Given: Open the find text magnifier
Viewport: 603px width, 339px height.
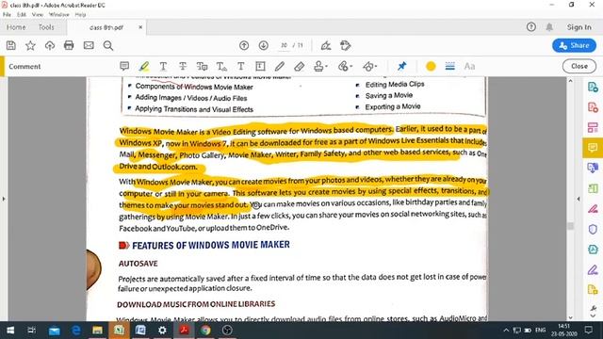Looking at the screenshot, I should click(108, 45).
